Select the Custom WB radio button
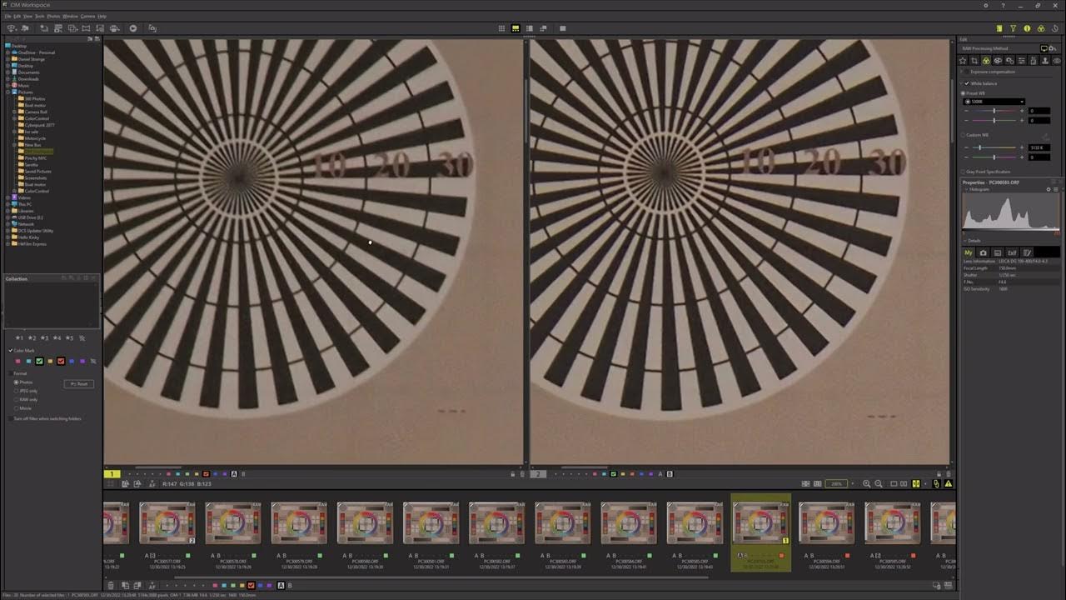The image size is (1066, 600). pos(963,135)
